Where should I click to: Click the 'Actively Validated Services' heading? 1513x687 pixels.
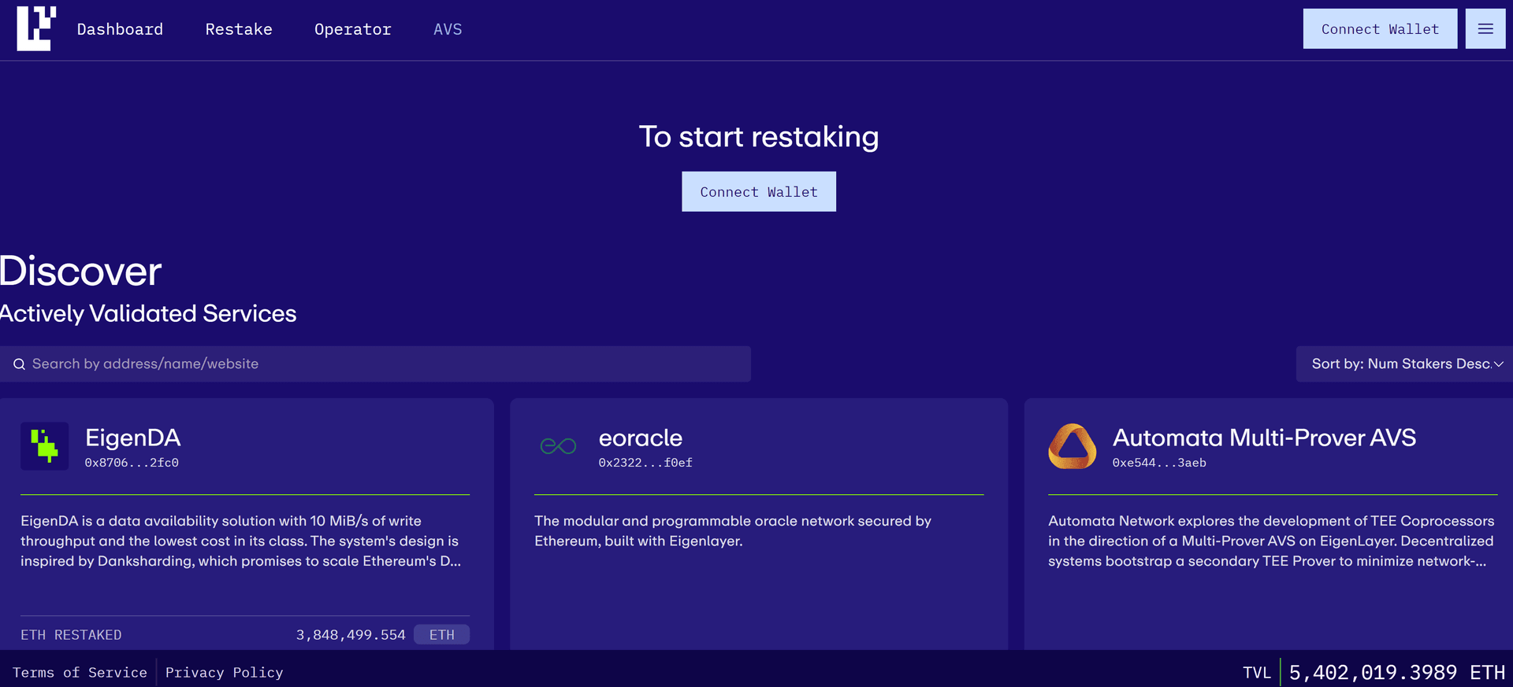148,313
